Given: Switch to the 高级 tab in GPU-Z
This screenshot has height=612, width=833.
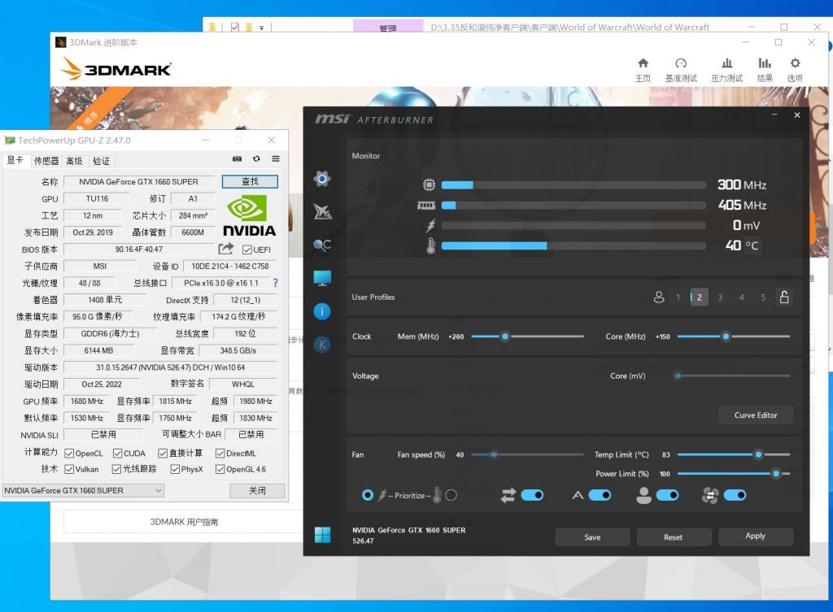Looking at the screenshot, I should point(75,161).
